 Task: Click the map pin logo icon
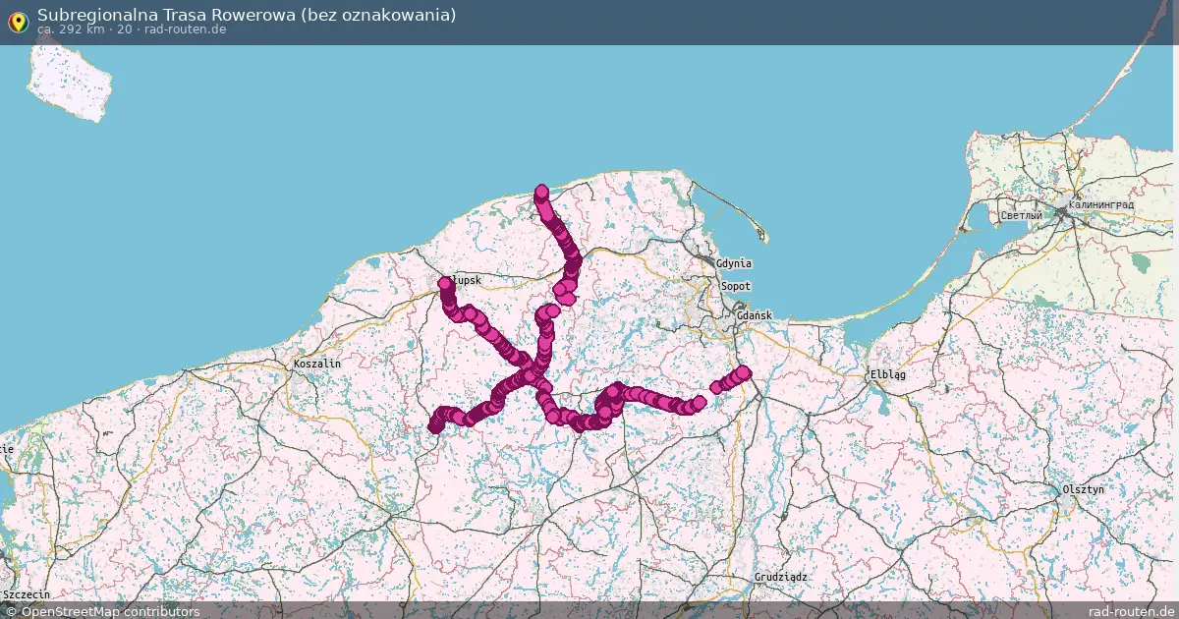tap(18, 22)
